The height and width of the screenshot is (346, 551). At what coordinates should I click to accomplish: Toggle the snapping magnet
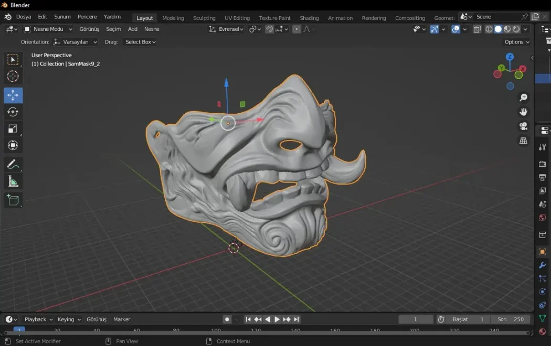[x=269, y=29]
